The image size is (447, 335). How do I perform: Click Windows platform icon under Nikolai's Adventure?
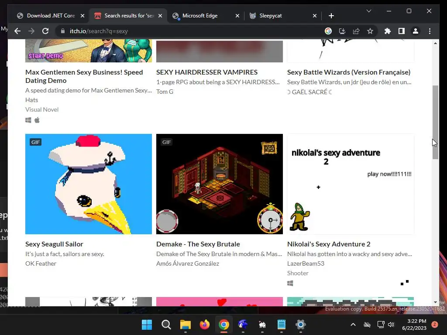coord(290,283)
